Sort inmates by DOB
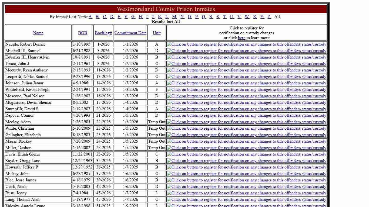The width and height of the screenshot is (369, 207). pyautogui.click(x=82, y=33)
